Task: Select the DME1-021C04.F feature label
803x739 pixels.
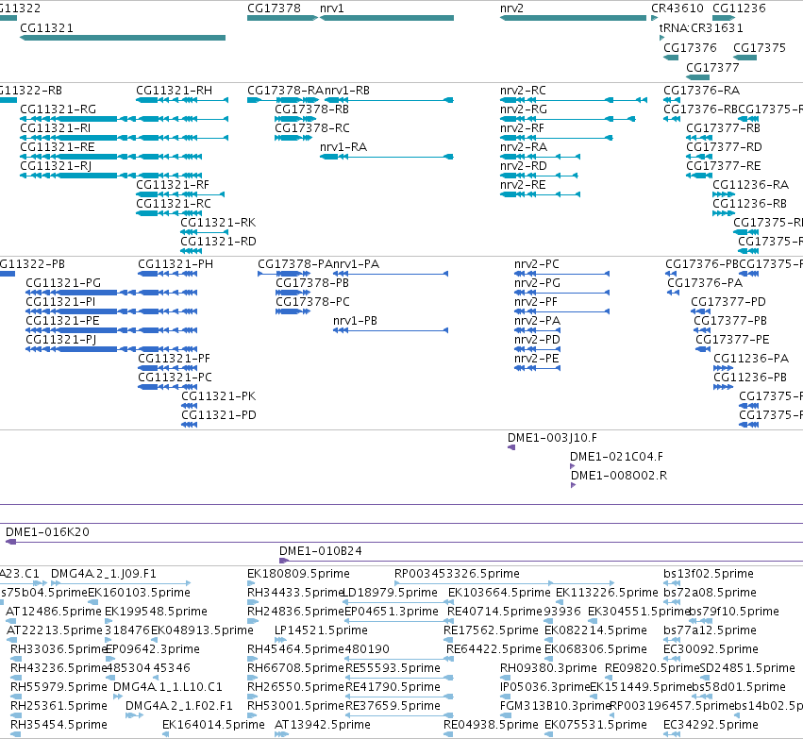Action: point(616,457)
